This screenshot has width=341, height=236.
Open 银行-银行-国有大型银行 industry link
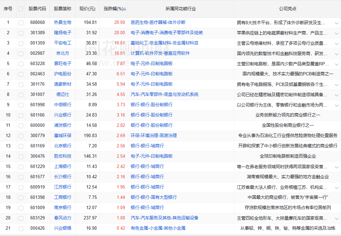tap(154, 197)
